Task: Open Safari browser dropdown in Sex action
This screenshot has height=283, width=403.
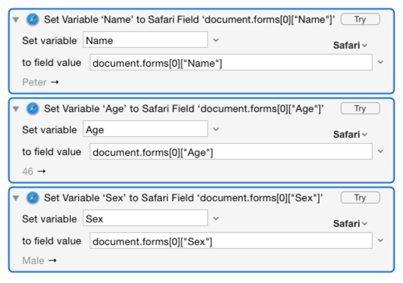Action: (350, 224)
